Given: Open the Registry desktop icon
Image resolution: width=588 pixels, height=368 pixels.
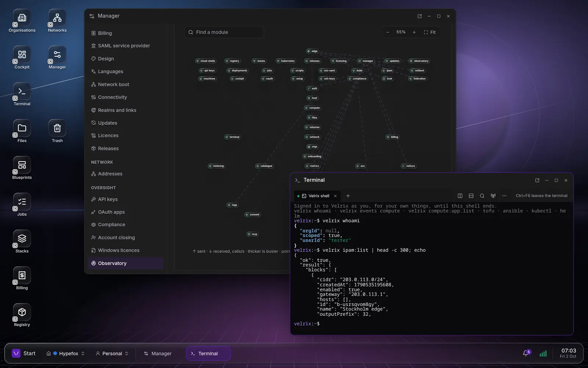Looking at the screenshot, I should pos(22,315).
